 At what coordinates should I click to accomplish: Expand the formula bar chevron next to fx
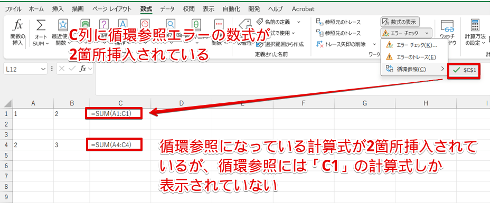[90, 69]
